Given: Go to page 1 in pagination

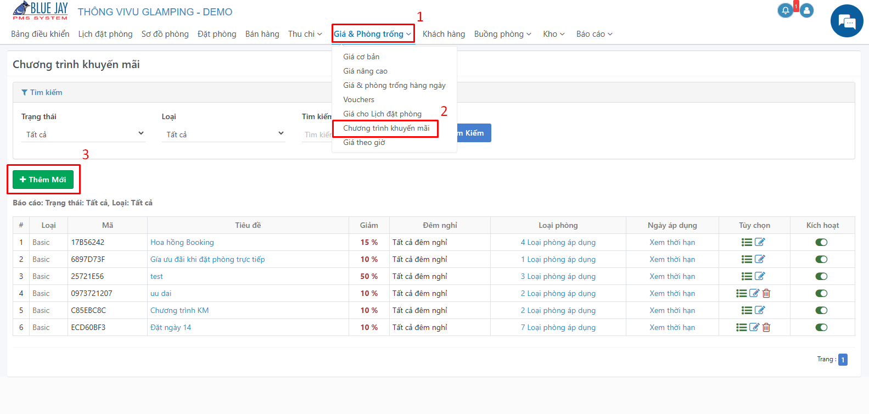Looking at the screenshot, I should pyautogui.click(x=843, y=360).
